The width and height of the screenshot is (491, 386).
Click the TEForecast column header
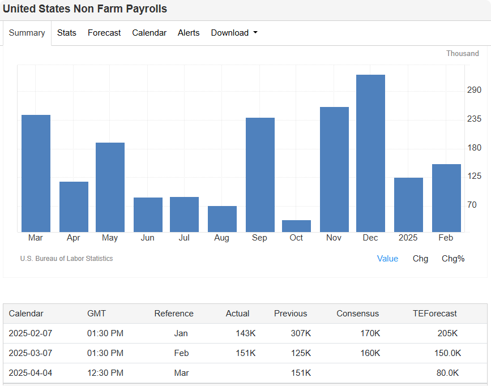pyautogui.click(x=434, y=314)
